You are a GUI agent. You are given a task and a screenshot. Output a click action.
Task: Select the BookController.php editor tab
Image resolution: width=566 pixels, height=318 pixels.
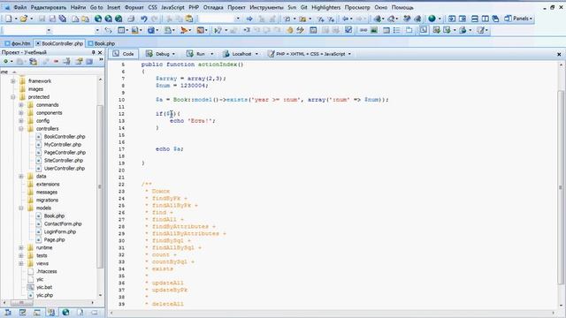pyautogui.click(x=59, y=43)
